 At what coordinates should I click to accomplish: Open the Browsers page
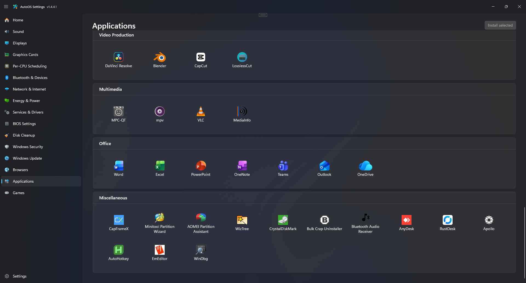pyautogui.click(x=41, y=170)
